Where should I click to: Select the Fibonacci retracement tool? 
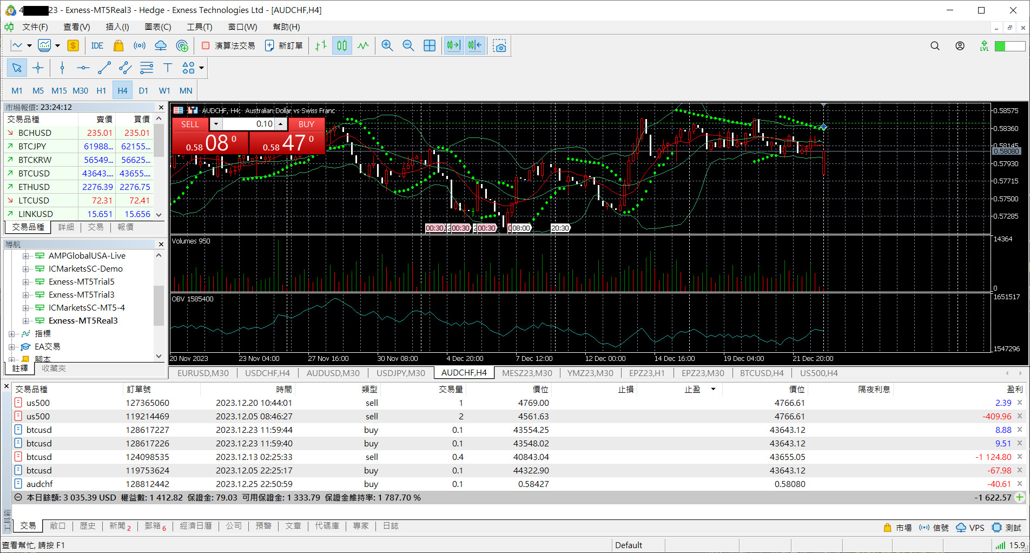click(x=147, y=68)
